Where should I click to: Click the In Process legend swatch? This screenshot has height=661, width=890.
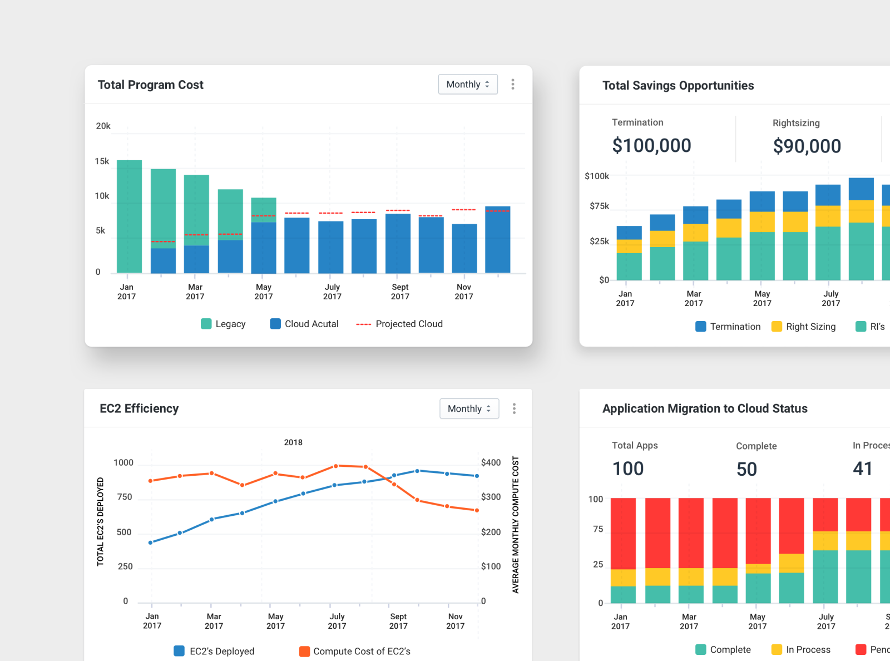(x=775, y=649)
